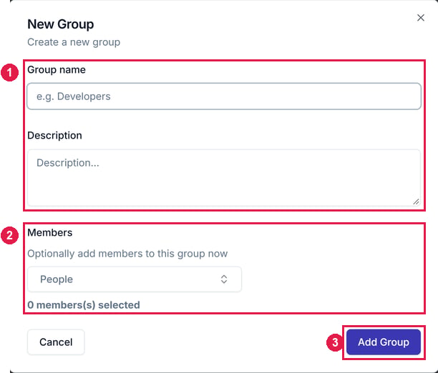This screenshot has height=373, width=438.
Task: Close the New Group dialog
Action: coord(420,18)
